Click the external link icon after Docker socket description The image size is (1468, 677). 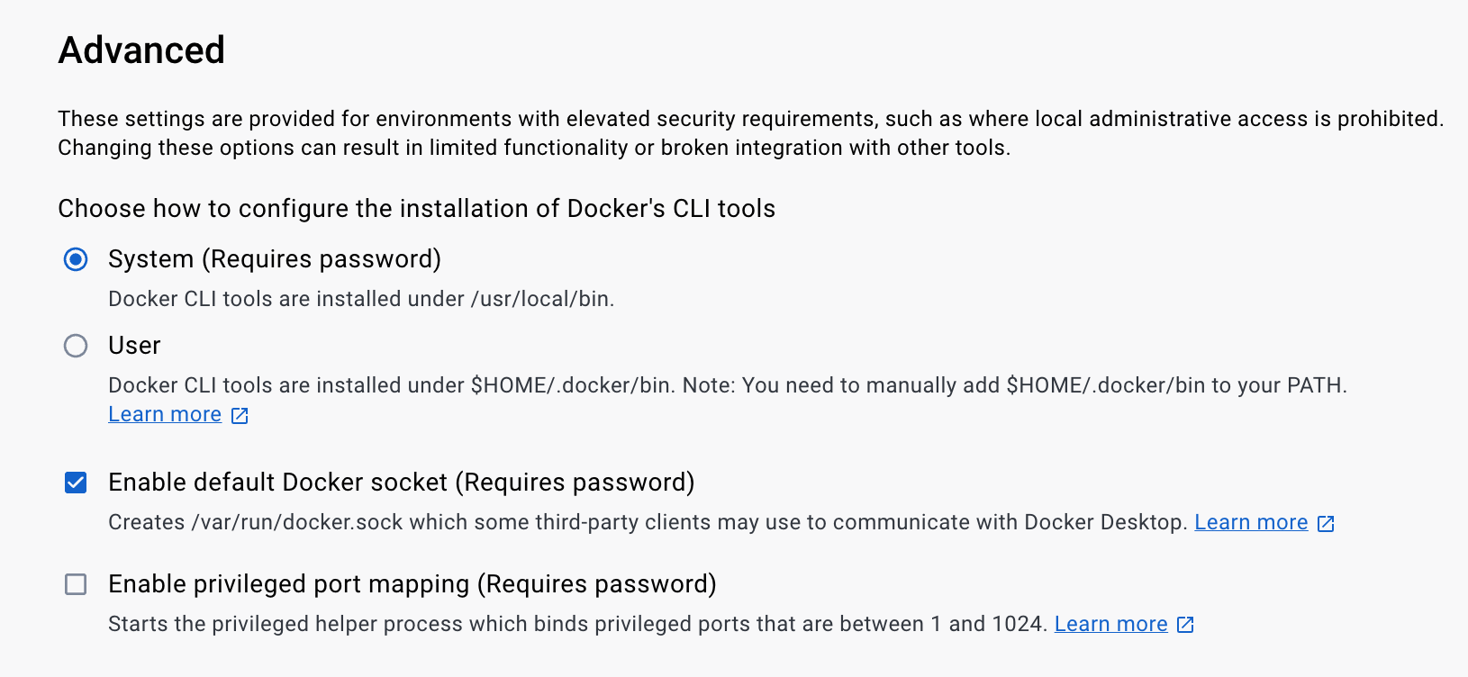coord(1325,523)
